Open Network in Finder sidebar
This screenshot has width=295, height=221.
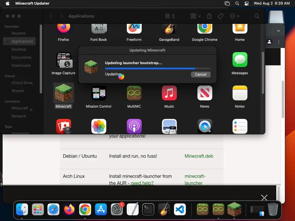tap(19, 116)
